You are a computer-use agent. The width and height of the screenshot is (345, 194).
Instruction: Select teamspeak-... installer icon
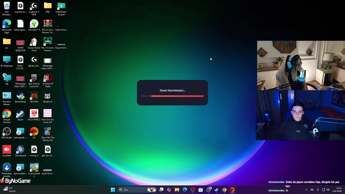pos(20,133)
